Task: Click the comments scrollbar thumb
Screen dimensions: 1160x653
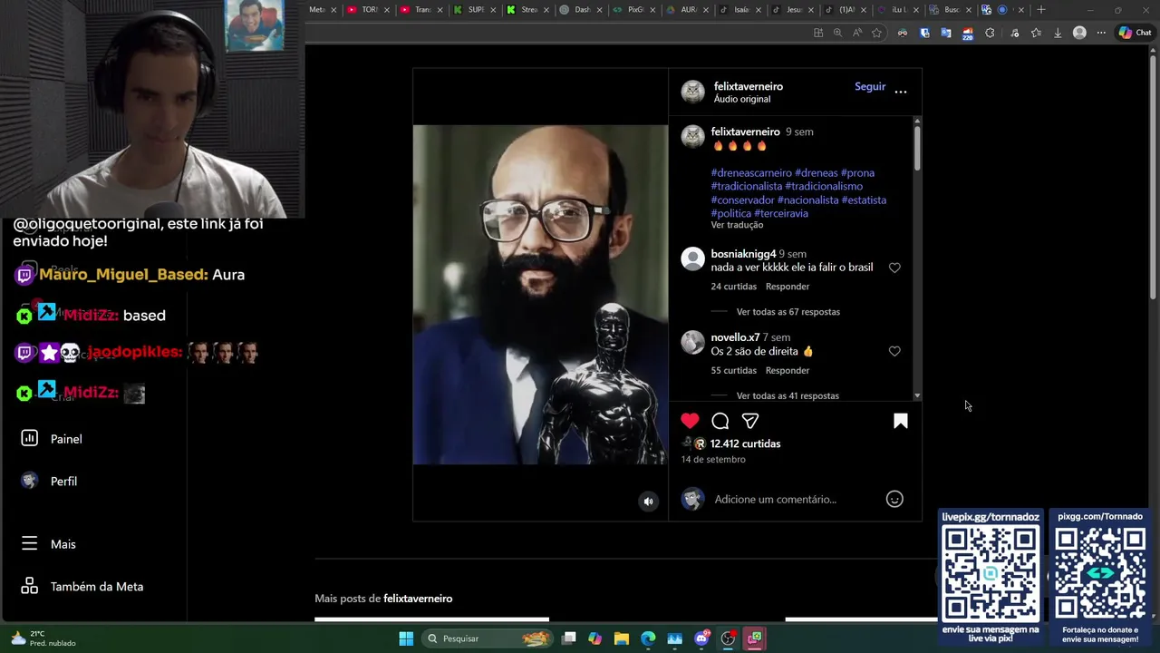Action: (x=917, y=149)
